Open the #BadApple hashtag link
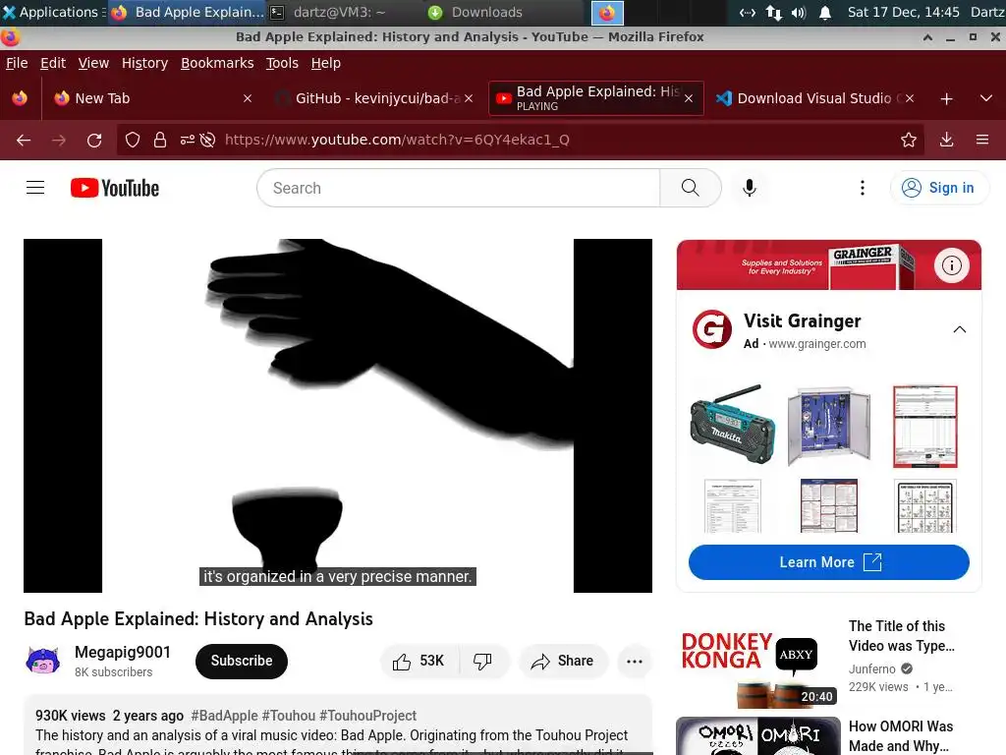The height and width of the screenshot is (755, 1006). [225, 716]
